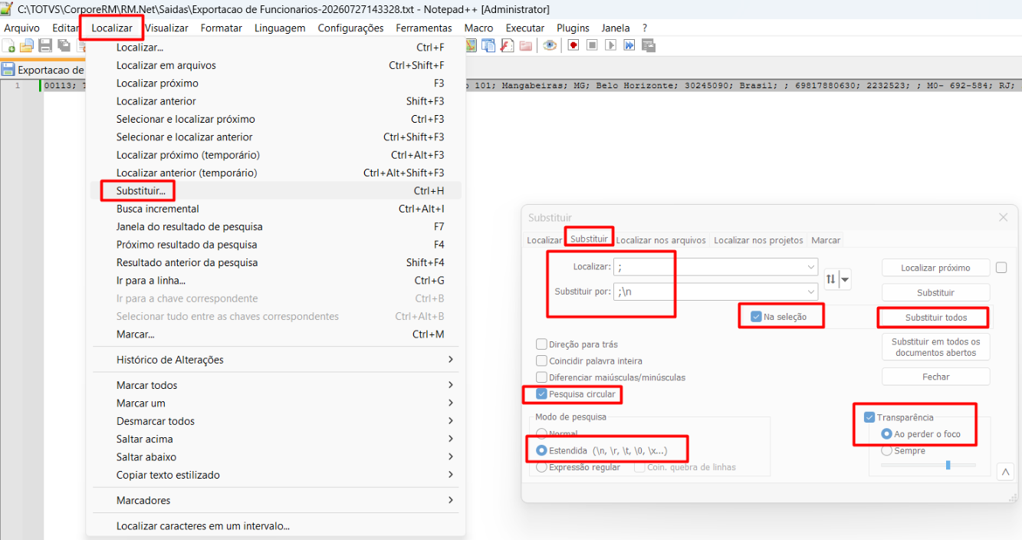Start macro recording with the red record icon
The width and height of the screenshot is (1022, 540).
pyautogui.click(x=573, y=45)
